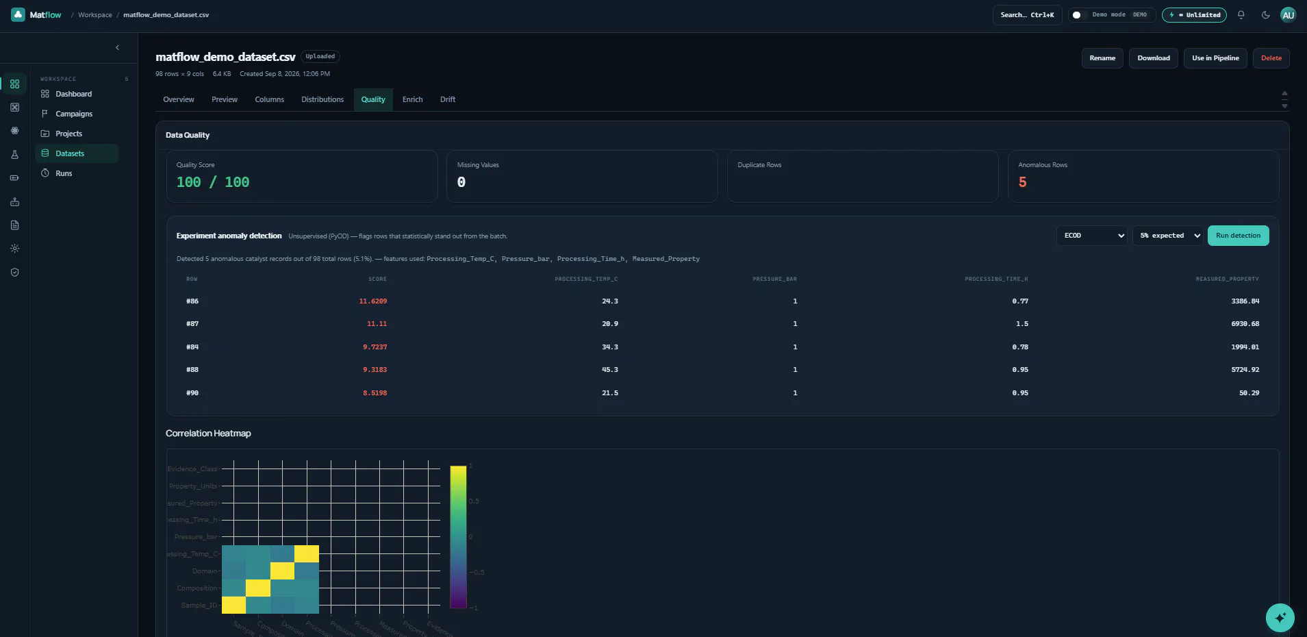
Task: Open the battery-shaped icon in the rail
Action: pos(14,178)
